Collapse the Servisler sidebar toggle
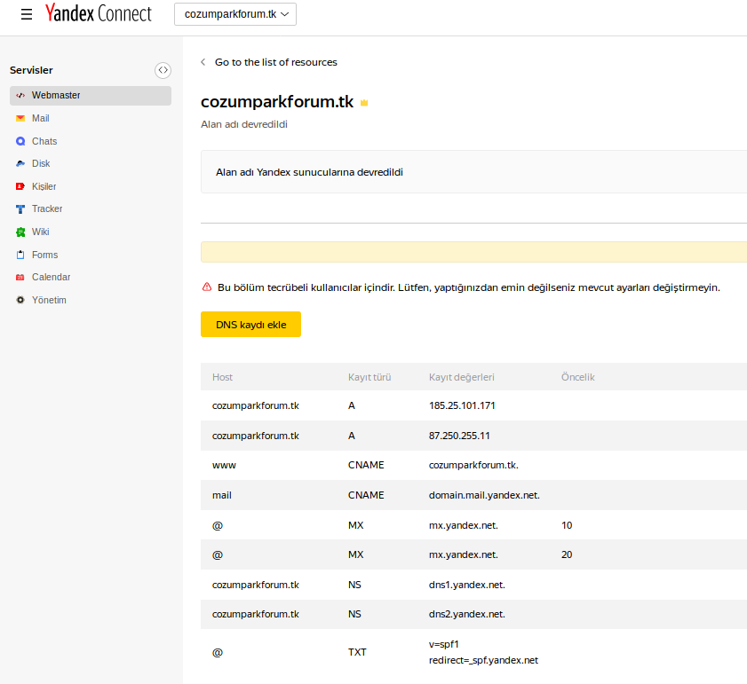The image size is (747, 684). 163,70
